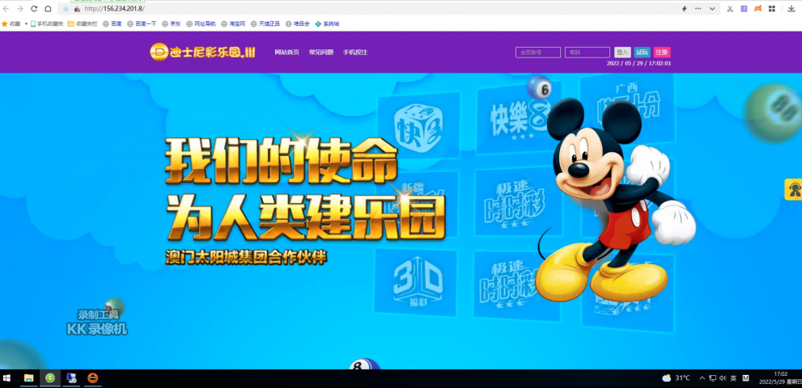Viewport: 802px width, 388px height.
Task: Go to 网站首页 in the site menu
Action: [x=287, y=53]
